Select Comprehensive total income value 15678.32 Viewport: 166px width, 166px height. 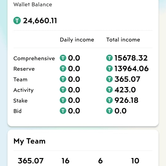pyautogui.click(x=131, y=58)
